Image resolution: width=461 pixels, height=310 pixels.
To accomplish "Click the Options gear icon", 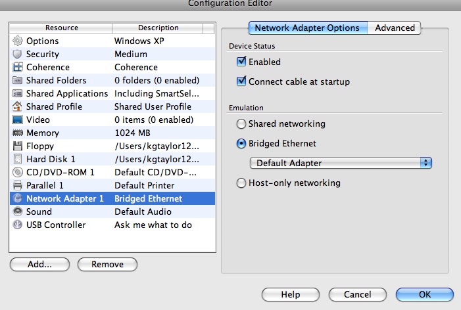I will click(x=18, y=41).
